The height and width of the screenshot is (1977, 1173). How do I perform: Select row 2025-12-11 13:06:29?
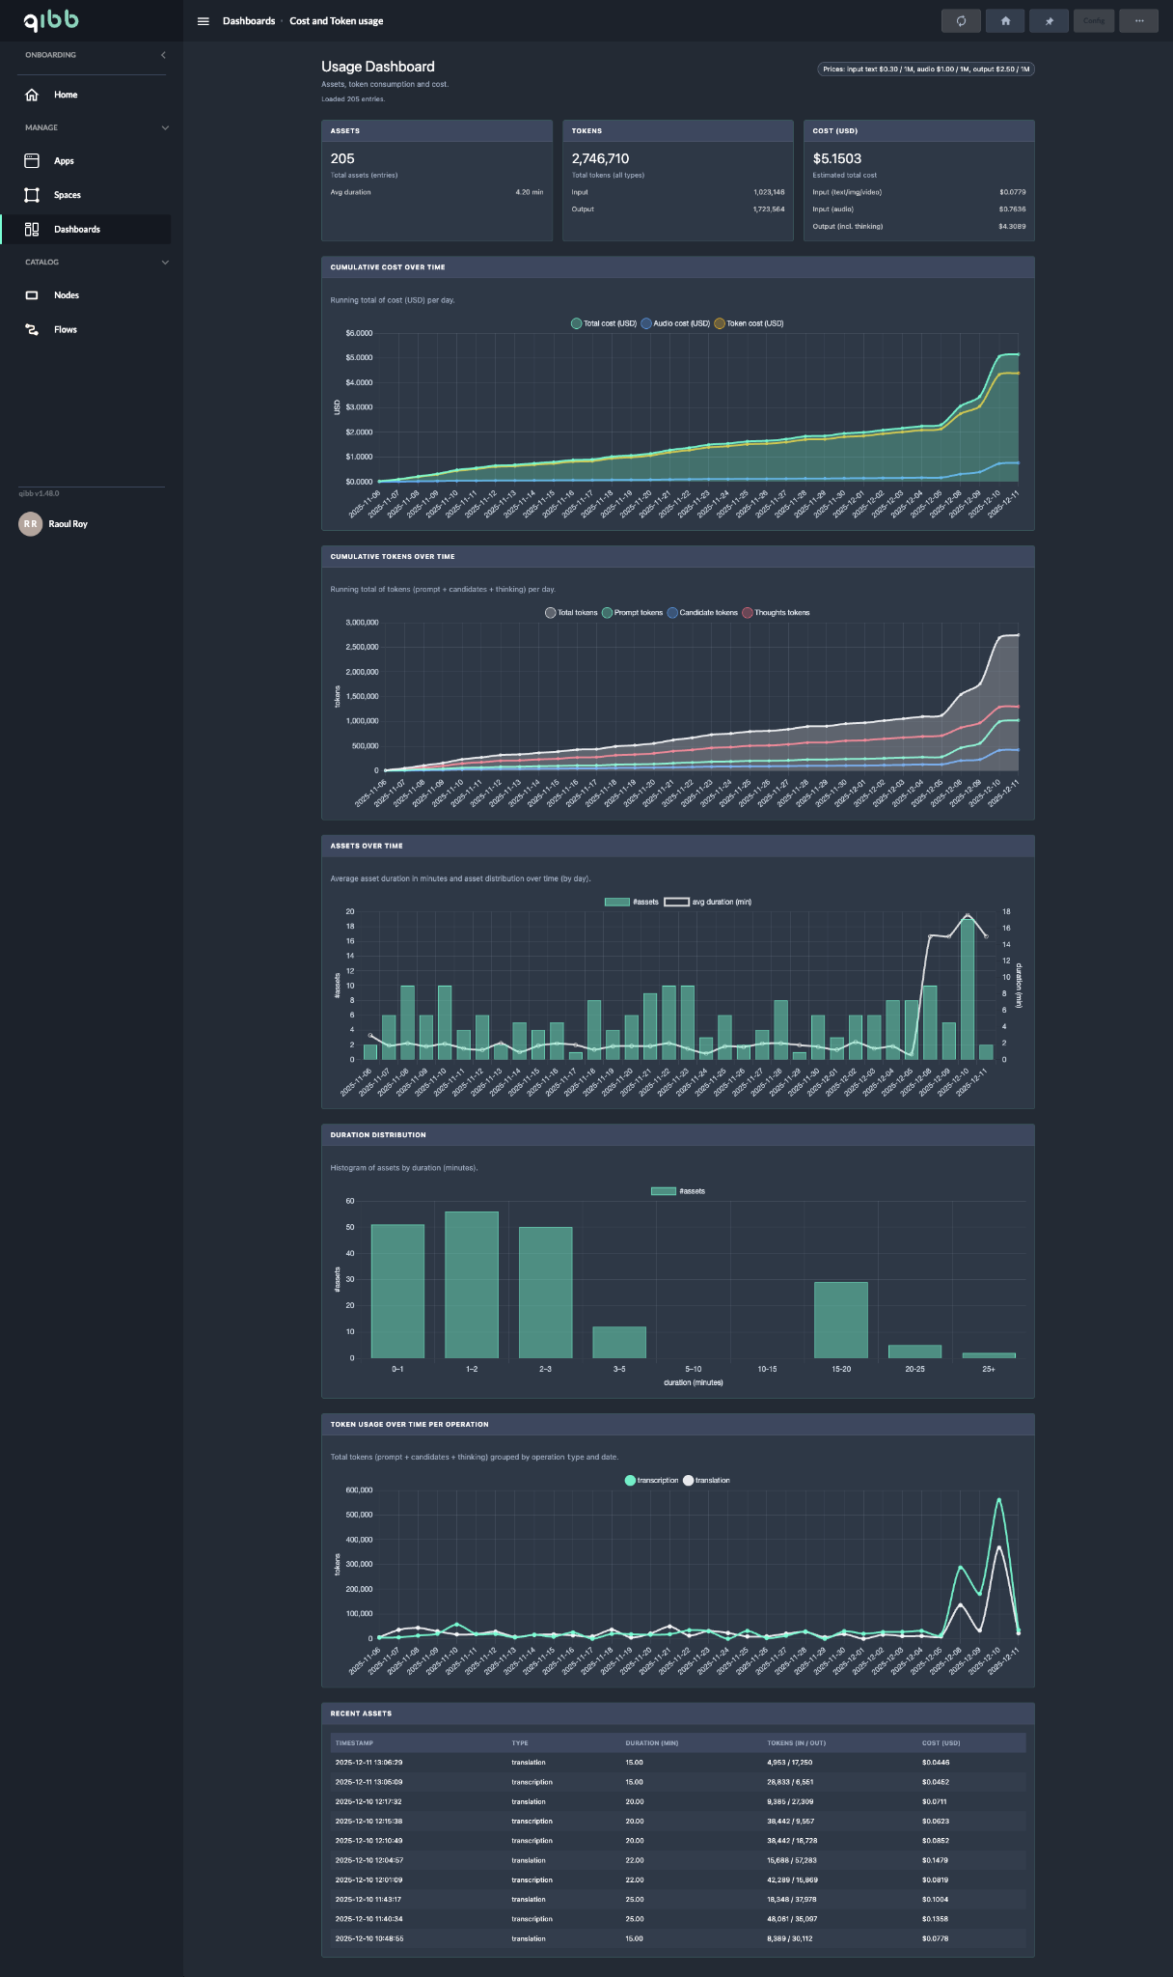pyautogui.click(x=678, y=1762)
